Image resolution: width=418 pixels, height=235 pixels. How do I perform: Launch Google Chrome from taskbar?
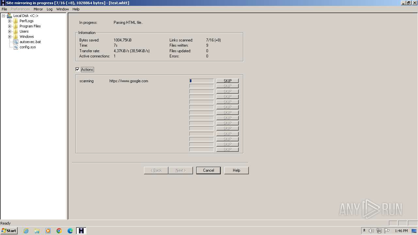59,231
